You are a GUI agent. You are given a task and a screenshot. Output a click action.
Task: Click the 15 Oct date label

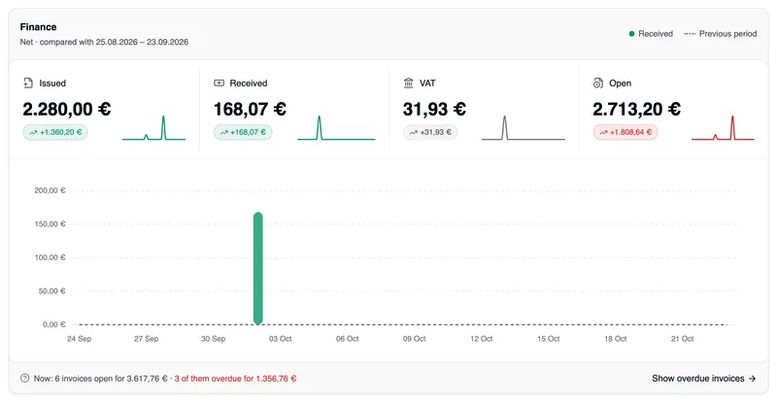[549, 339]
